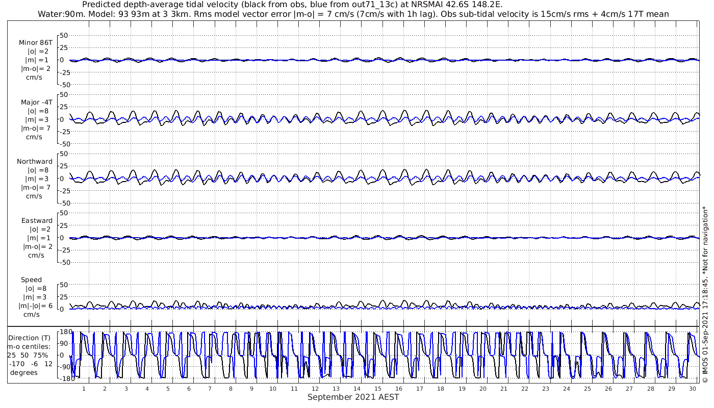Click the '25' y-axis tick of Northward
714x408 pixels.
[64, 166]
